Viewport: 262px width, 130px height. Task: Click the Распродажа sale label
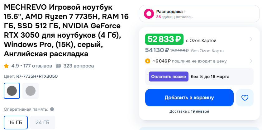click(x=169, y=12)
